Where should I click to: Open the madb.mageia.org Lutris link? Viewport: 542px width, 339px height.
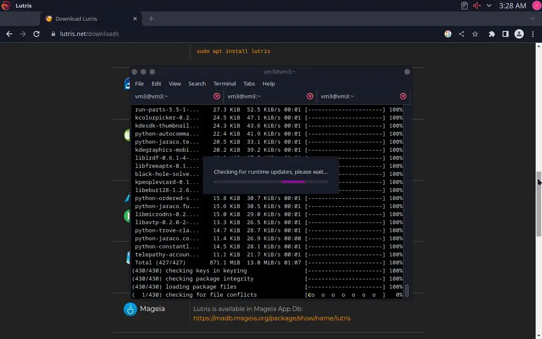click(272, 318)
